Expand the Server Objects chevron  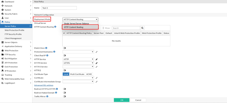coord(30,42)
